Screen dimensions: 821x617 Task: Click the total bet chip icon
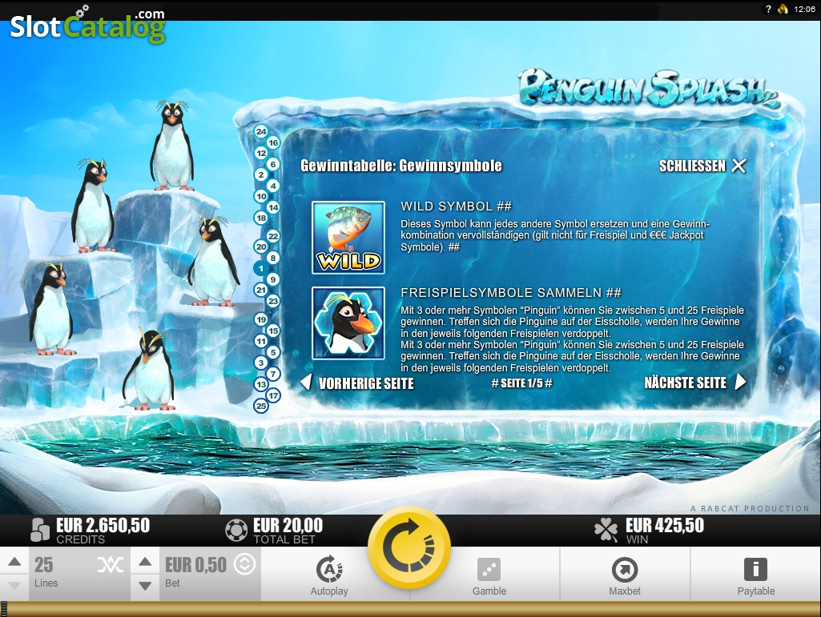pos(236,530)
